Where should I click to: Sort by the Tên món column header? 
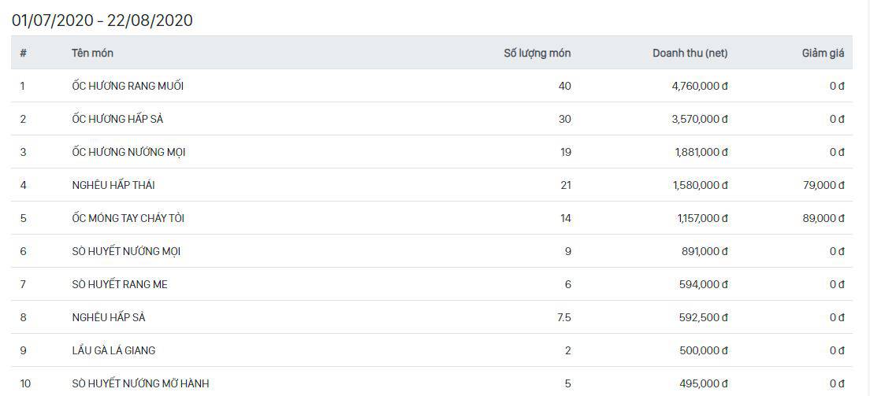pyautogui.click(x=92, y=54)
